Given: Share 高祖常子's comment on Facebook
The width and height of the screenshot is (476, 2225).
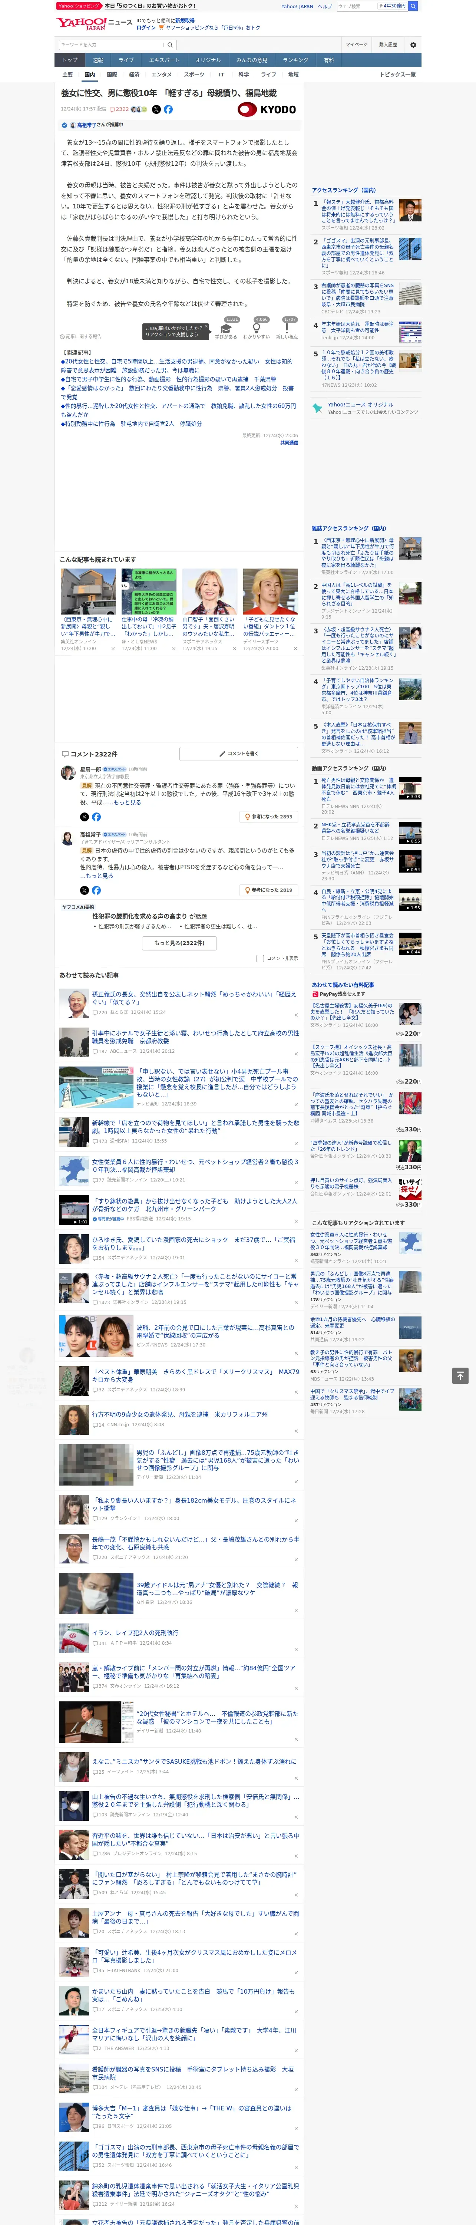Looking at the screenshot, I should tap(96, 890).
